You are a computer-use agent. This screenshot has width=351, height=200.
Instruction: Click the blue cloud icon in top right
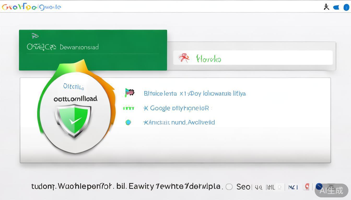click(x=336, y=7)
